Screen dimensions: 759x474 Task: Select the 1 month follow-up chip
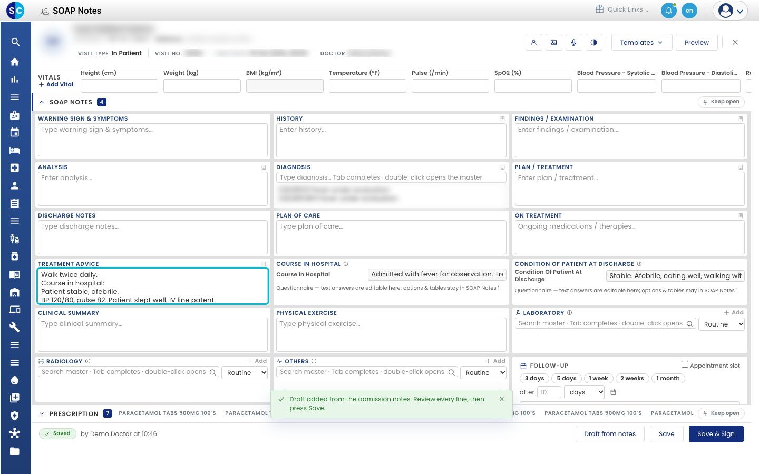click(x=668, y=378)
